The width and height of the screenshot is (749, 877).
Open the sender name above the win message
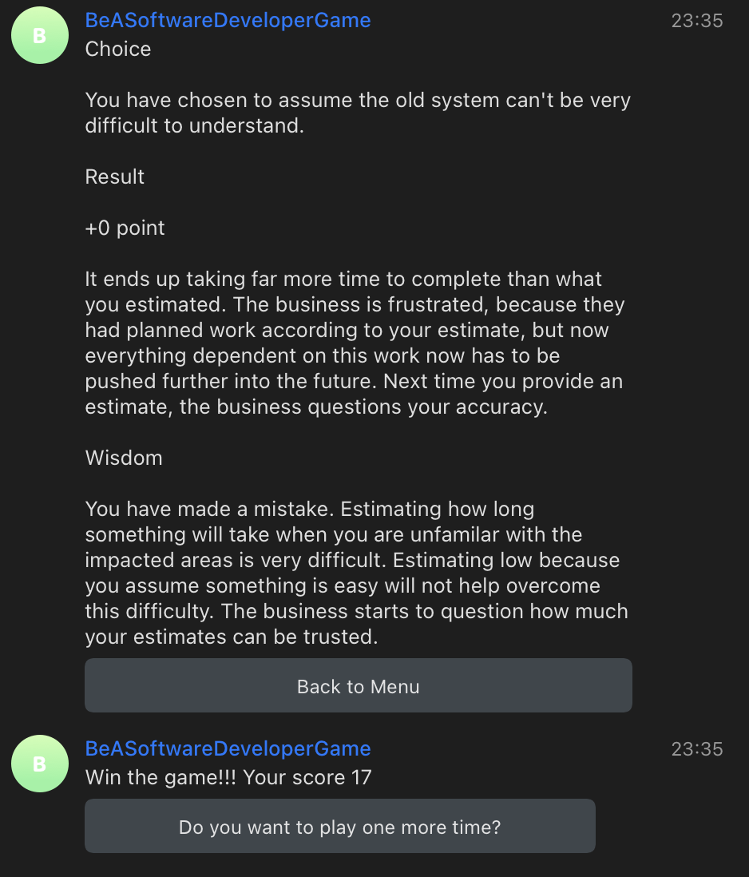[228, 749]
